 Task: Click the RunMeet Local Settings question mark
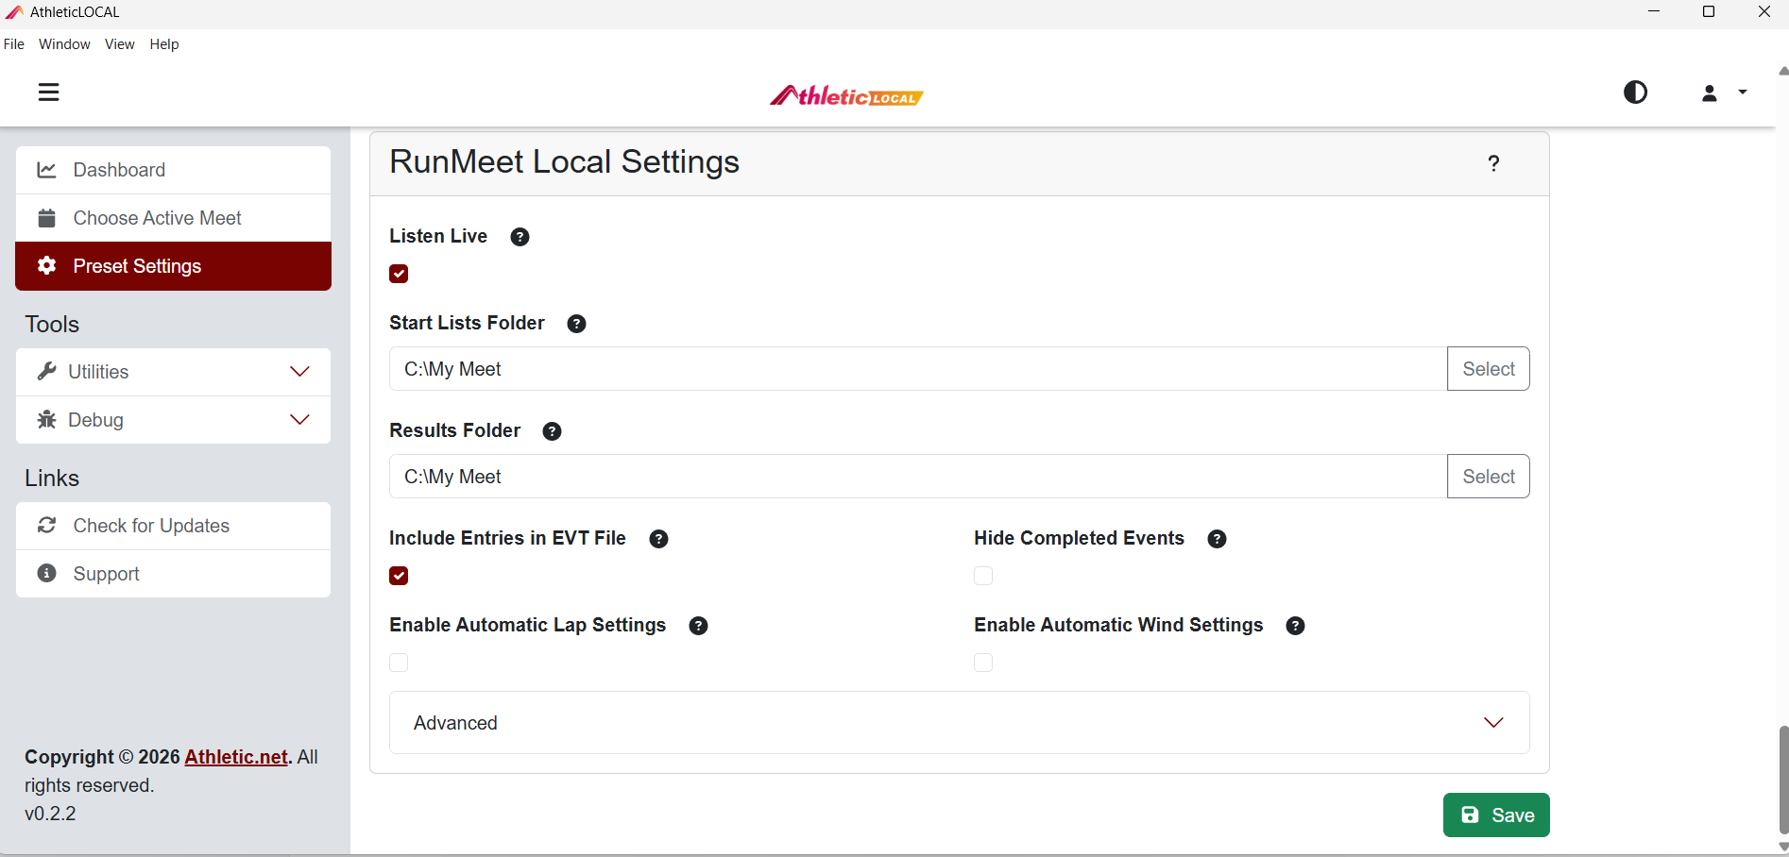point(1493,163)
